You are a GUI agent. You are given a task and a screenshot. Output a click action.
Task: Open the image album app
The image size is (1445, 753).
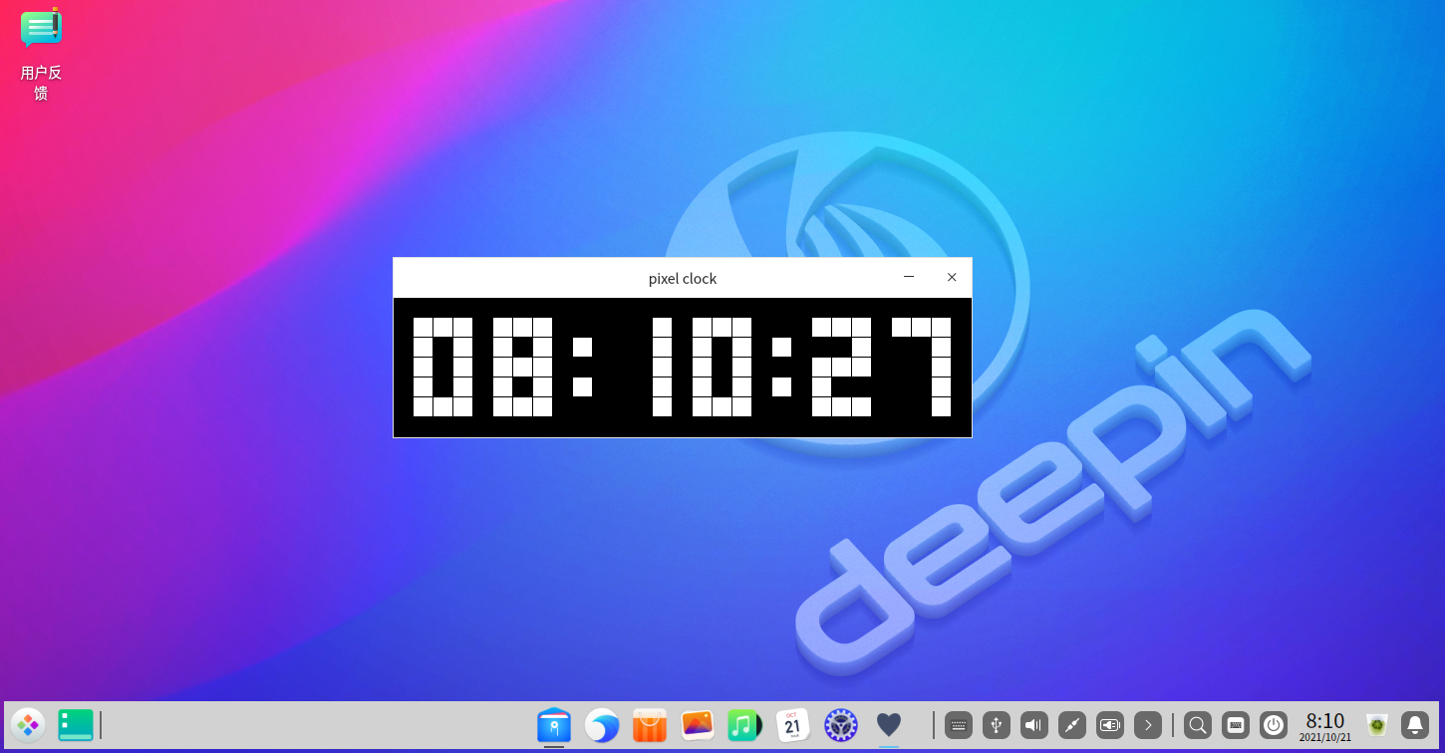click(698, 725)
